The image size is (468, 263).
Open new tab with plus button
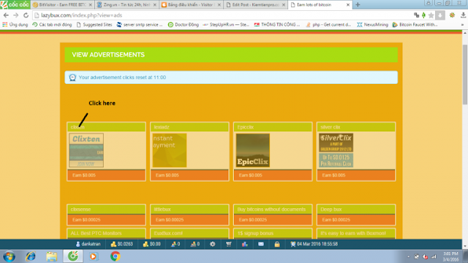click(x=358, y=4)
